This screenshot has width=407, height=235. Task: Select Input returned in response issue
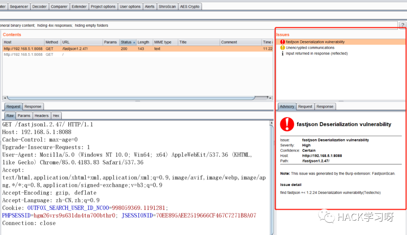317,53
